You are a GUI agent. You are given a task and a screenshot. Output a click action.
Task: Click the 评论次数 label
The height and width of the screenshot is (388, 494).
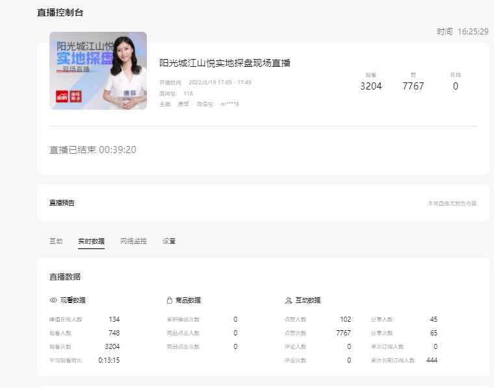point(295,360)
